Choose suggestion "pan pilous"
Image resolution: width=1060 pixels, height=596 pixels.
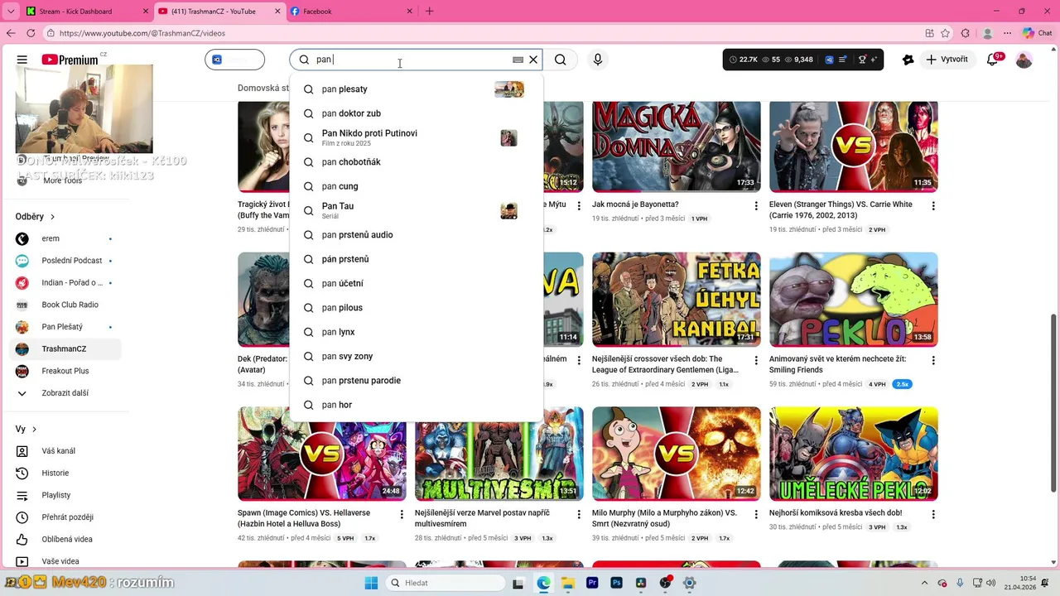[416, 308]
